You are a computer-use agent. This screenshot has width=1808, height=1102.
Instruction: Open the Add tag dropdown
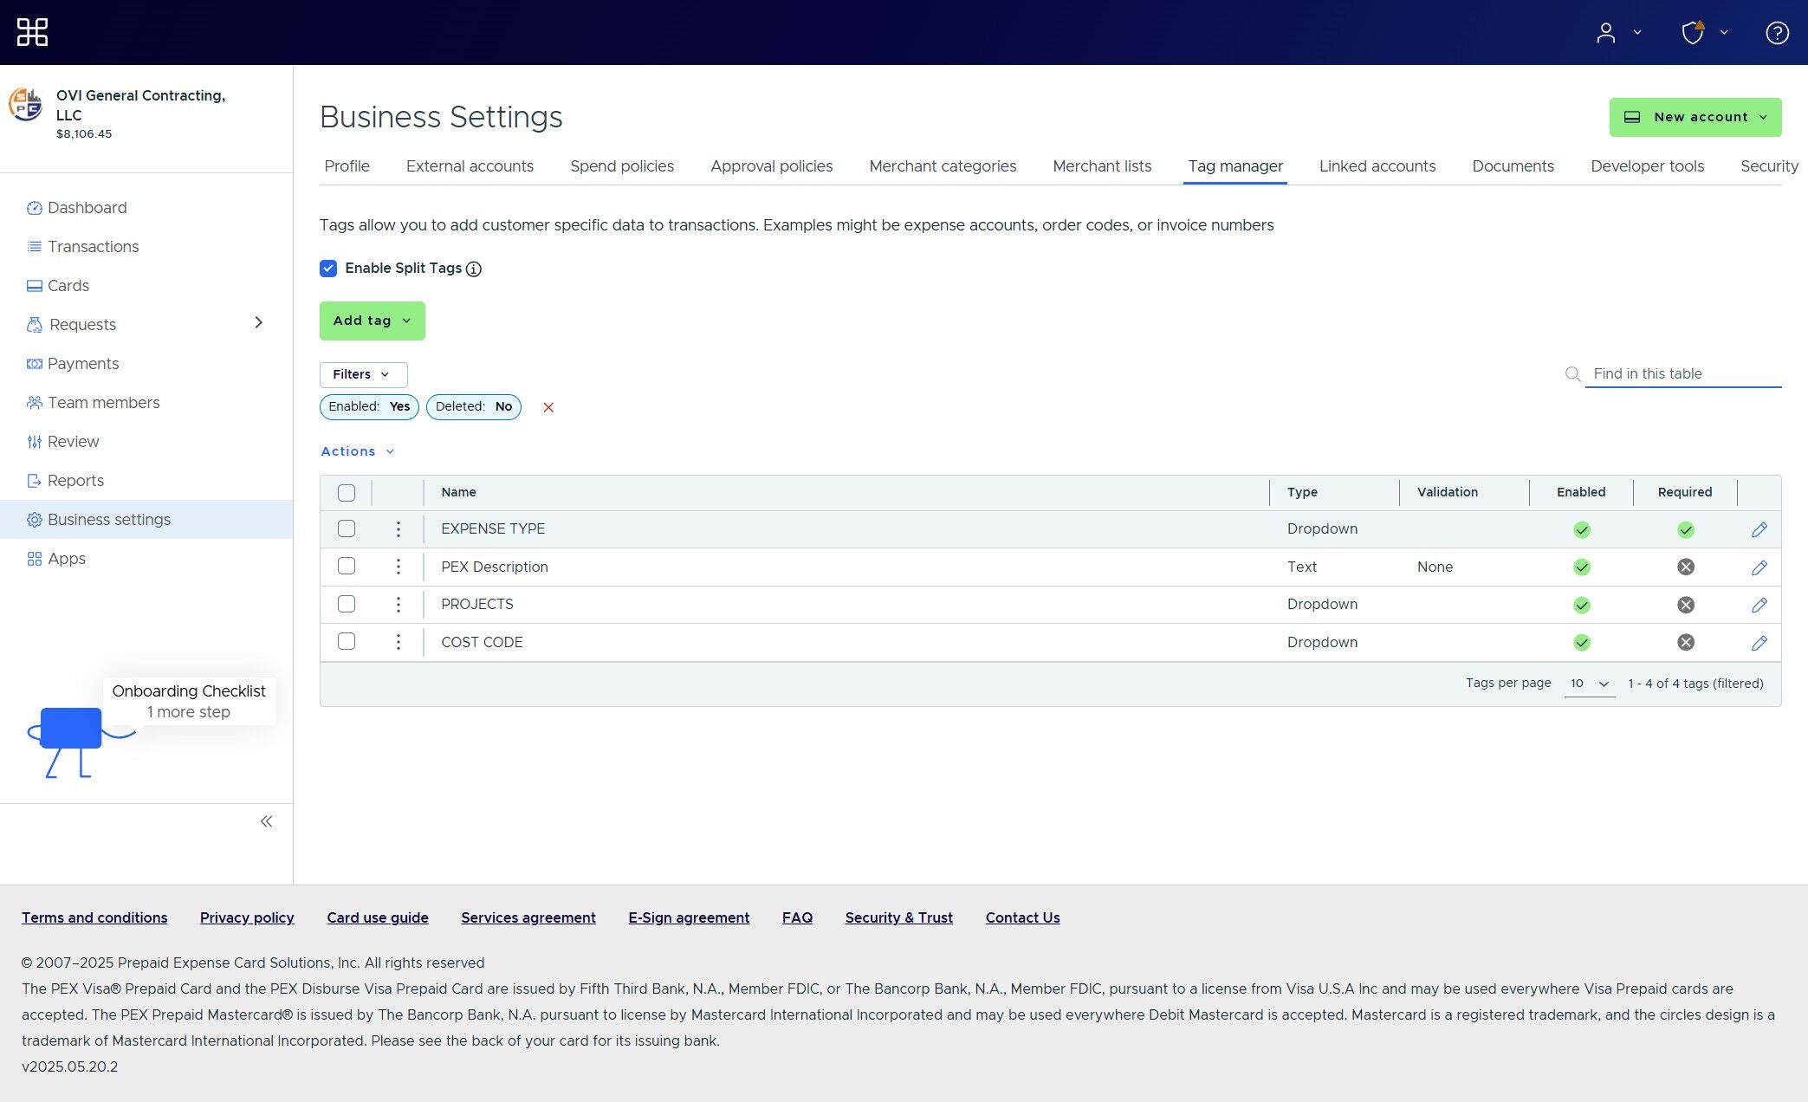[x=372, y=321]
